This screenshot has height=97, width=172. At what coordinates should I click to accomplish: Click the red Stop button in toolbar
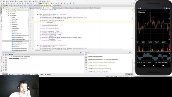pos(61,3)
